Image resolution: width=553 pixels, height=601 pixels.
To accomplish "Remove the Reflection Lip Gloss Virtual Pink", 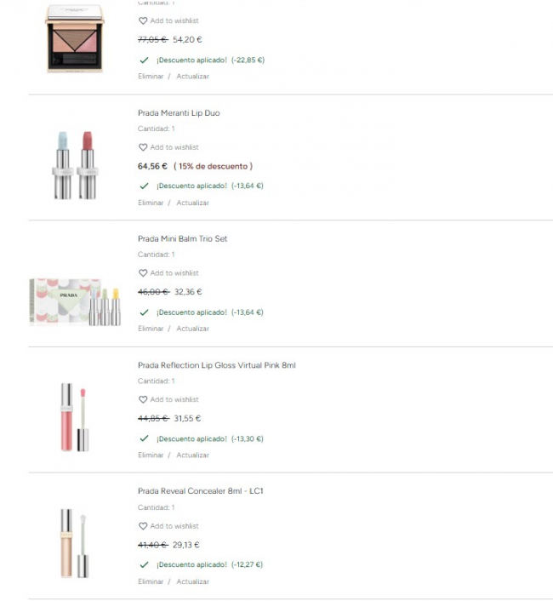I will coord(151,455).
